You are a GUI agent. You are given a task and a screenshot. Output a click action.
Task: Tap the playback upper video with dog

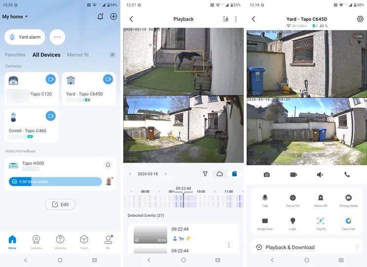(x=183, y=61)
